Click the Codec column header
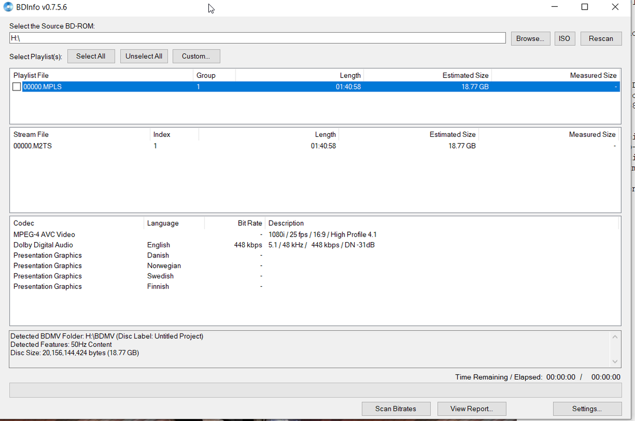Viewport: 635px width, 421px height. [x=77, y=223]
